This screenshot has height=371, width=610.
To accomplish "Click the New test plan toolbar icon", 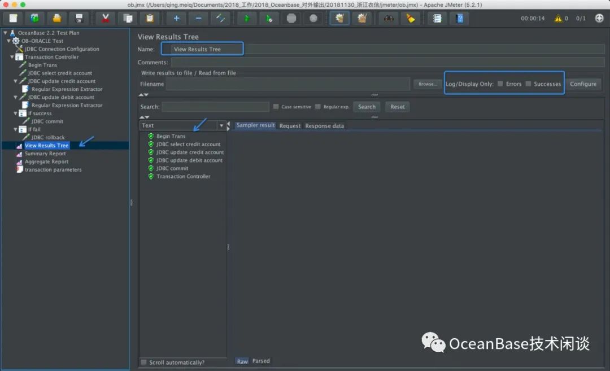I will (x=13, y=18).
